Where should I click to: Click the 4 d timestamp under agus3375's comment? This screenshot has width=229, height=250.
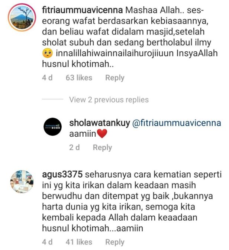click(x=47, y=242)
